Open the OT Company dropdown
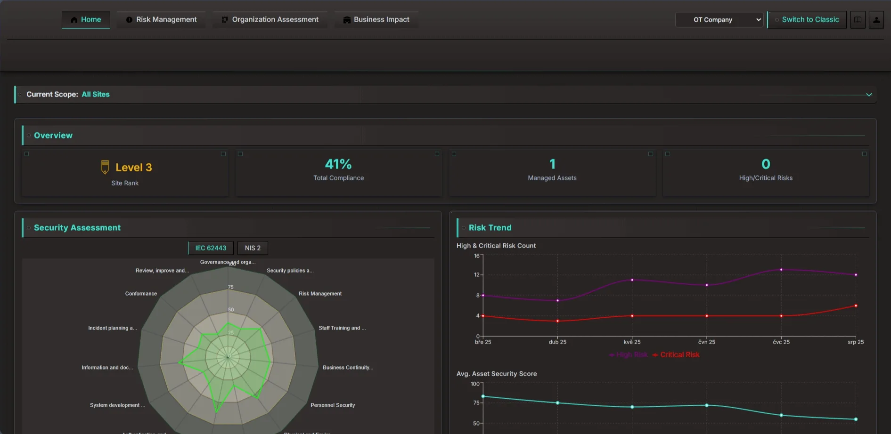Viewport: 891px width, 434px height. [719, 20]
